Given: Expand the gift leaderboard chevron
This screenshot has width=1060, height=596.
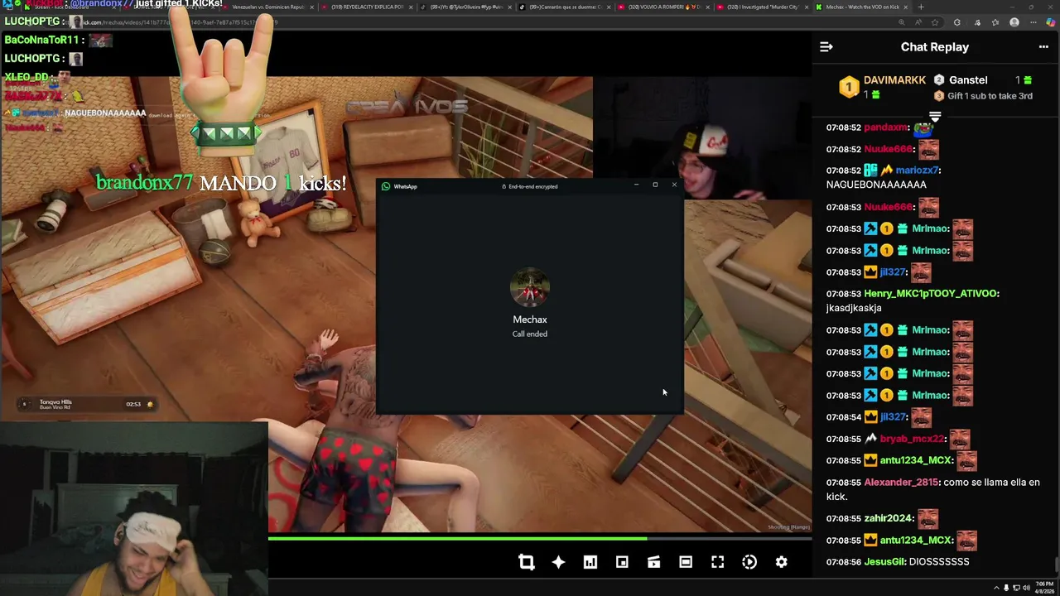Looking at the screenshot, I should coord(935,116).
